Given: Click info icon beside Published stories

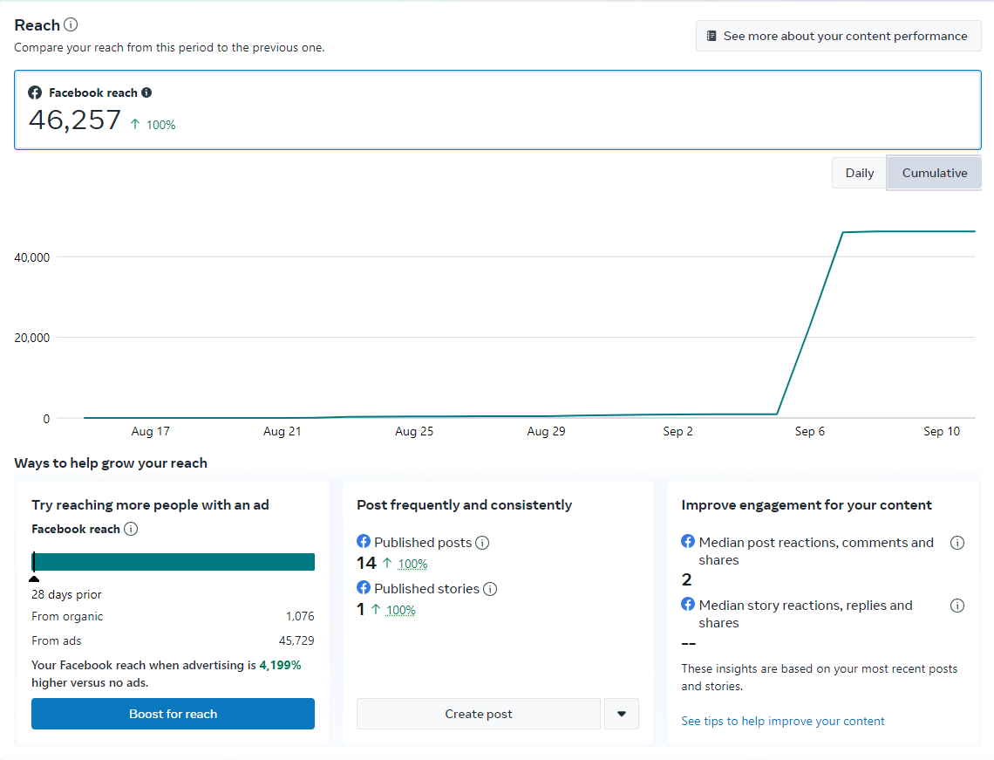Looking at the screenshot, I should [490, 589].
